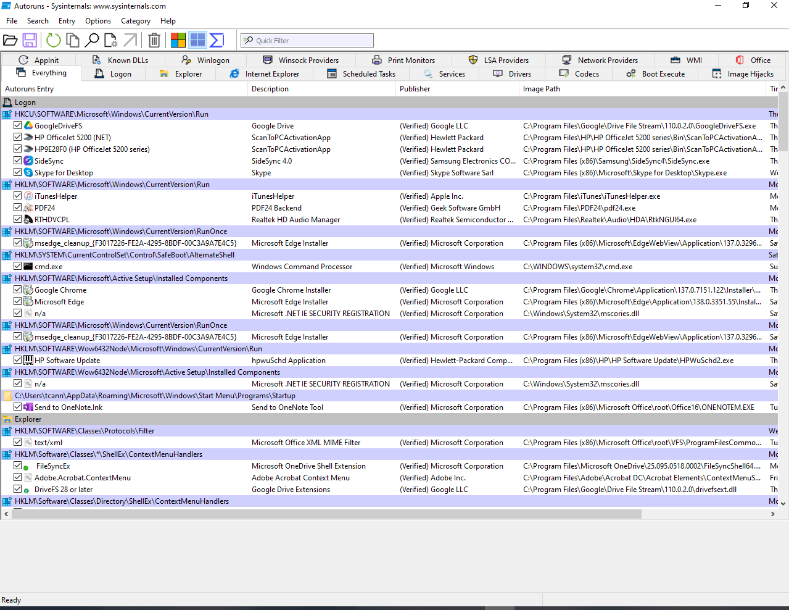Screen dimensions: 789x610
Task: Switch to the Known DLLs tab
Action: point(120,60)
